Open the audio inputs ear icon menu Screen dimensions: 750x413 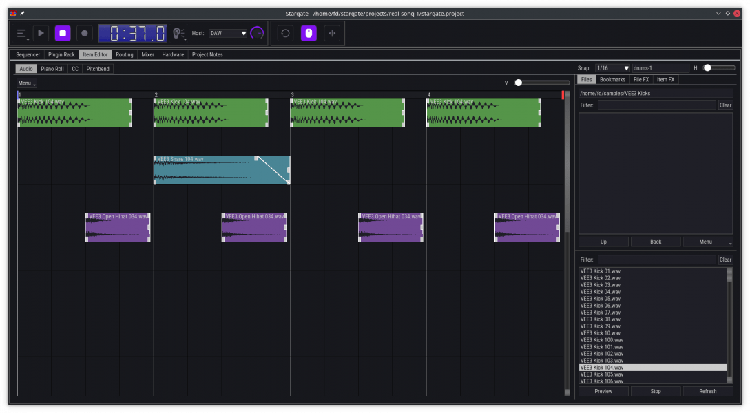pyautogui.click(x=179, y=34)
